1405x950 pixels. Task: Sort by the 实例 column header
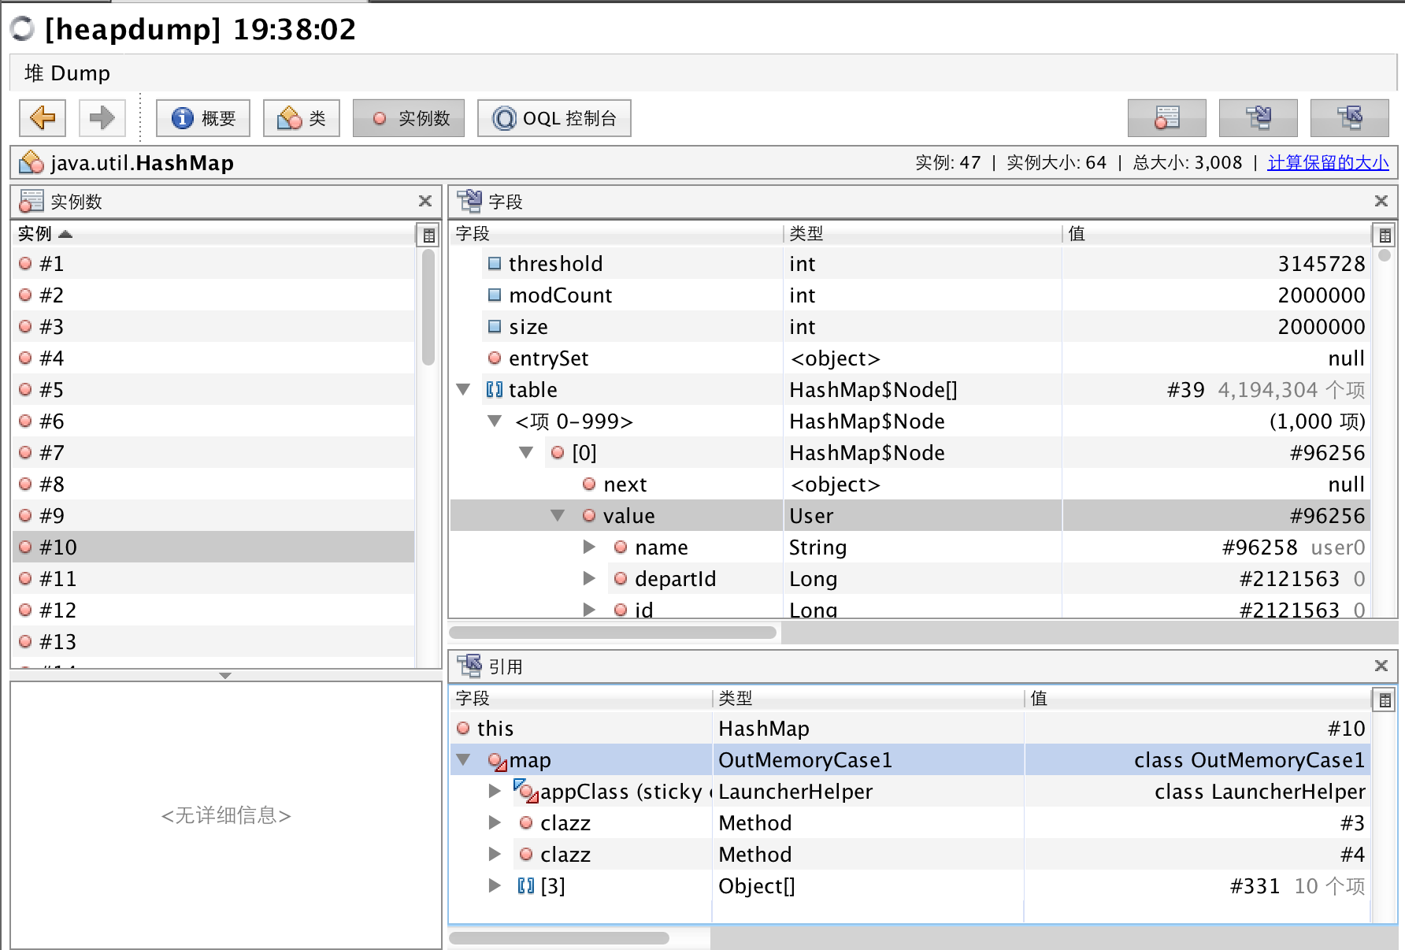[x=213, y=234]
